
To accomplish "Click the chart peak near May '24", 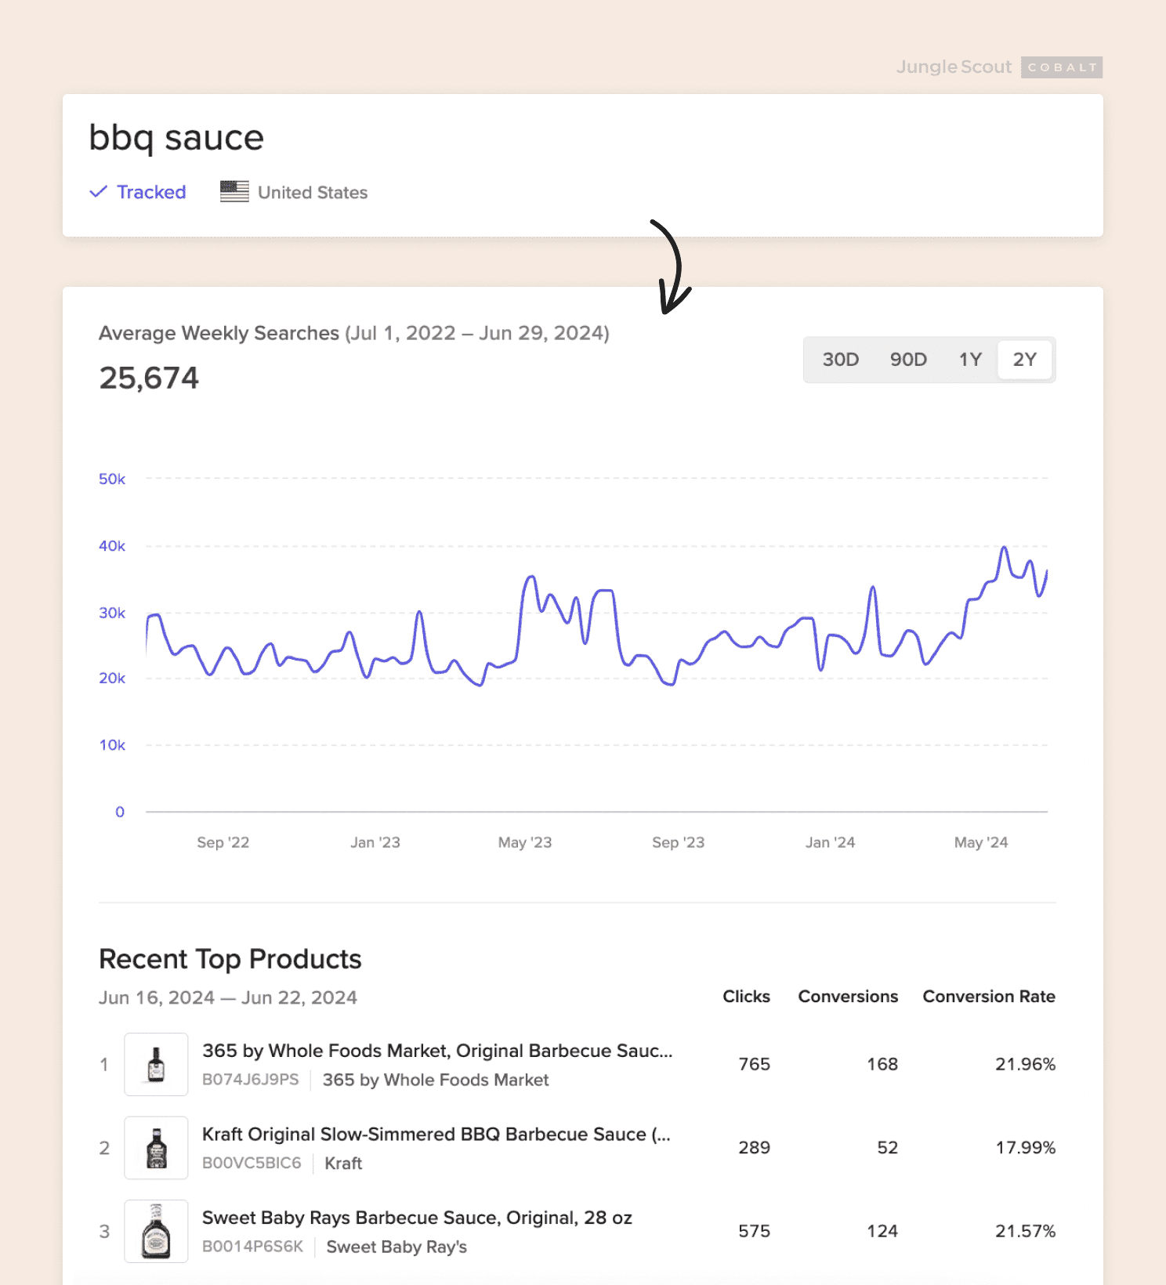I will pyautogui.click(x=1004, y=548).
